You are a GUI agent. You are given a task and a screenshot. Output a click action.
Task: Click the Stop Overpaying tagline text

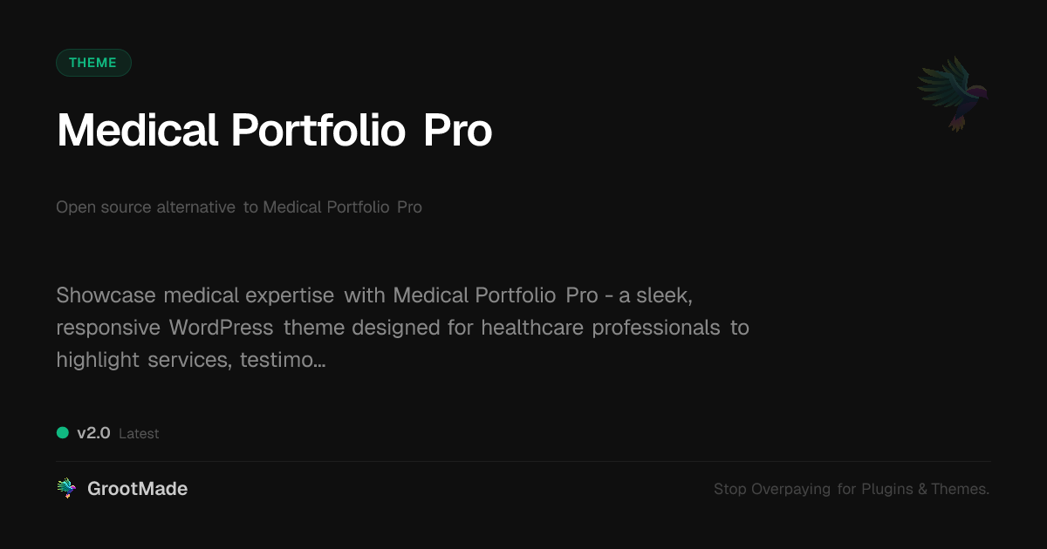point(851,489)
